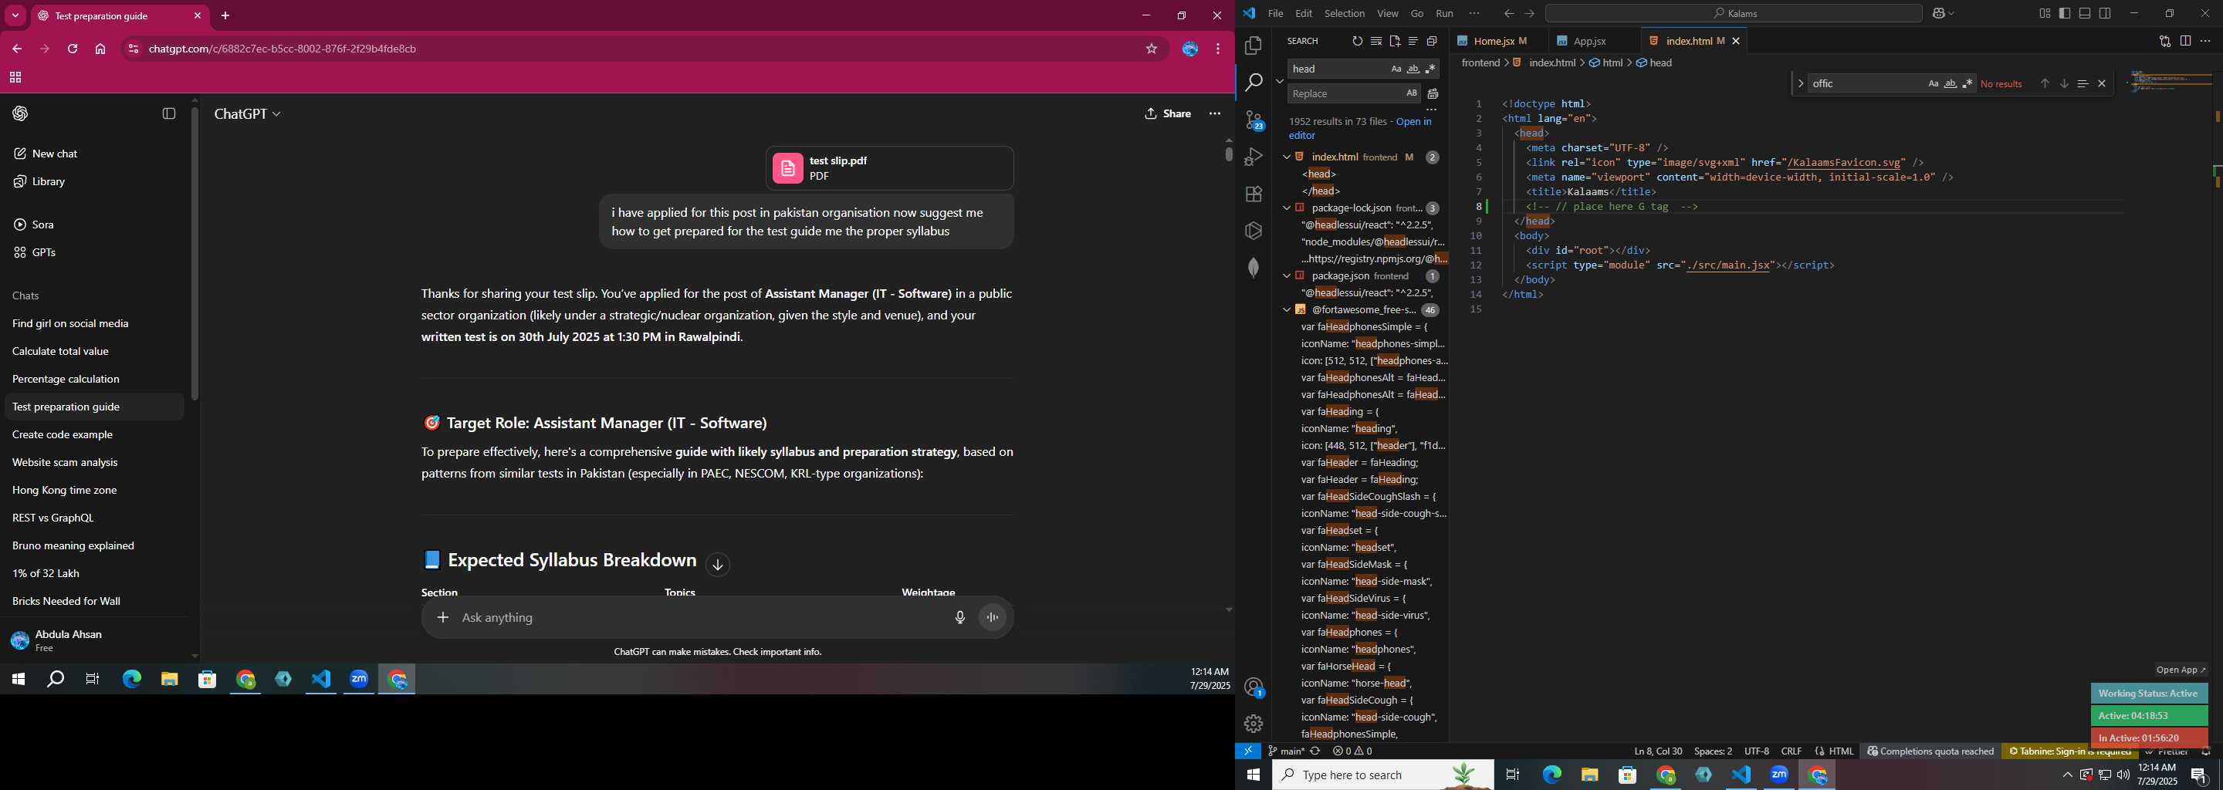2223x790 pixels.
Task: Open Chrome tab search dropdown
Action: click(15, 15)
